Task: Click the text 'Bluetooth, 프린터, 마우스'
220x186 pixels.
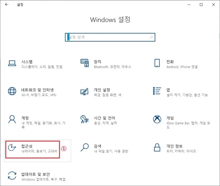Action: pos(112,67)
